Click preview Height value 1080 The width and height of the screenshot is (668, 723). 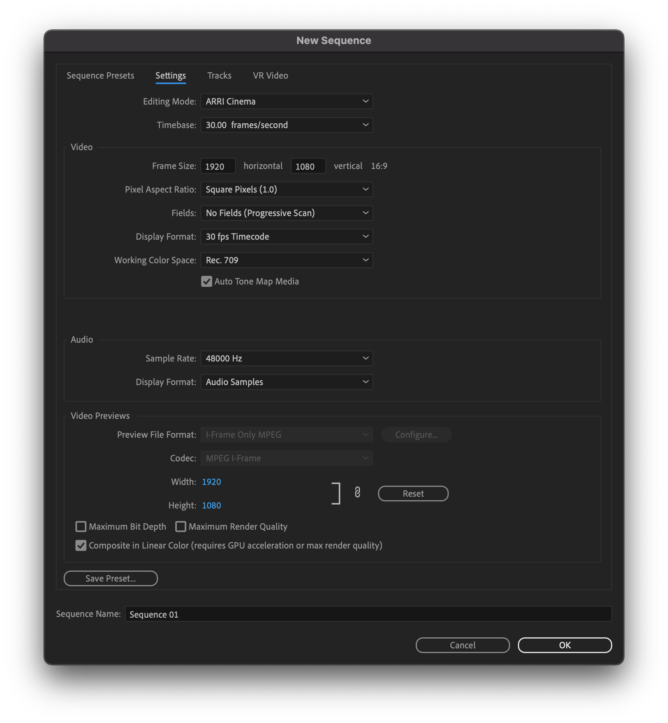211,505
